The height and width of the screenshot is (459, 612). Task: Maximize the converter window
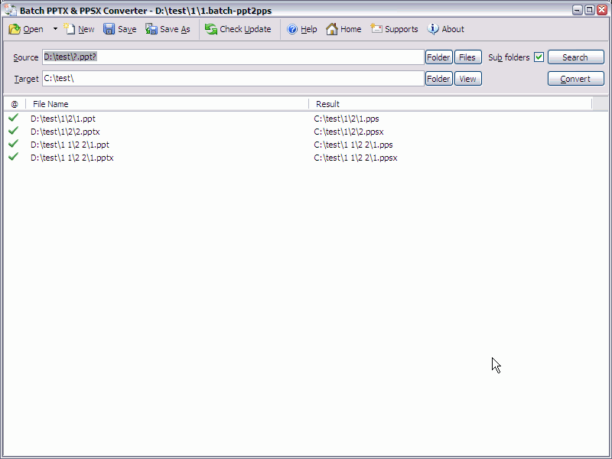(x=590, y=10)
